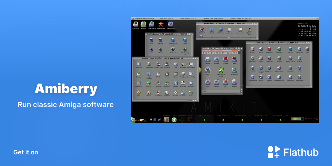The image size is (332, 166).
Task: Open the Favourites star icon
Action: pyautogui.click(x=161, y=25)
